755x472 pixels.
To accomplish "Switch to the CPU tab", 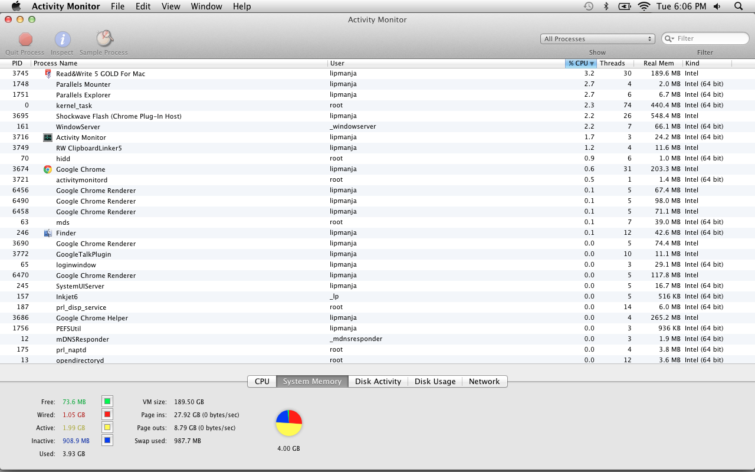I will (262, 382).
